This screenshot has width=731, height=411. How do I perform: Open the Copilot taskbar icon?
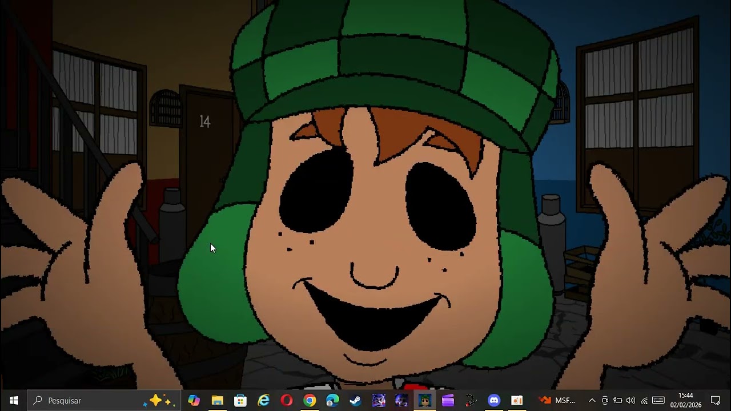point(194,401)
